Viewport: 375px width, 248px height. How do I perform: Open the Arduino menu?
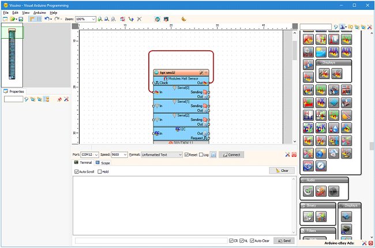coord(39,13)
